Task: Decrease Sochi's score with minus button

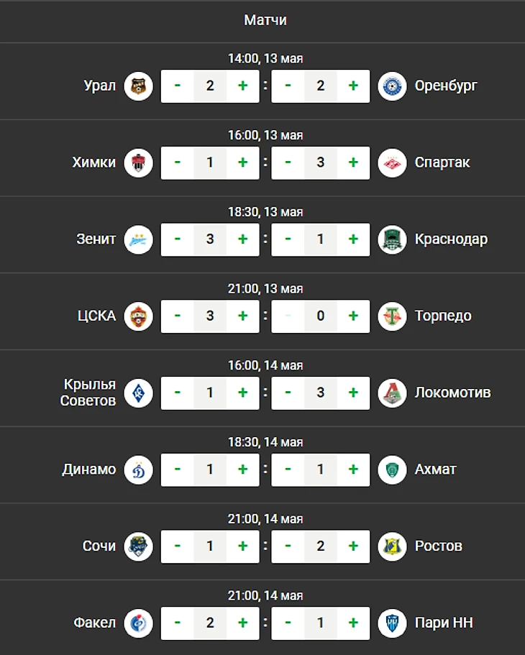Action: tap(177, 546)
